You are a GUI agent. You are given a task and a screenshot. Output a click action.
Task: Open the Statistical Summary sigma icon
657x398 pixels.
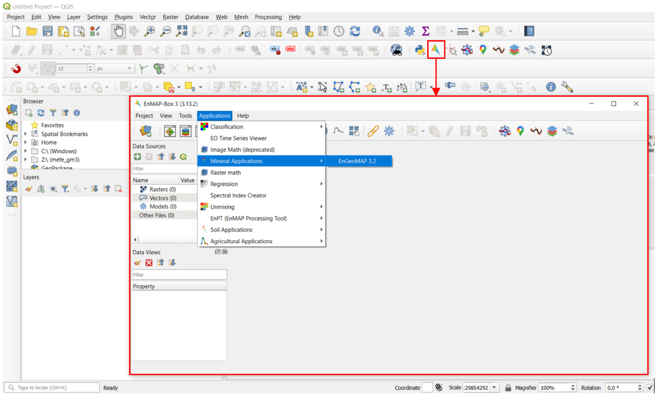click(x=425, y=32)
